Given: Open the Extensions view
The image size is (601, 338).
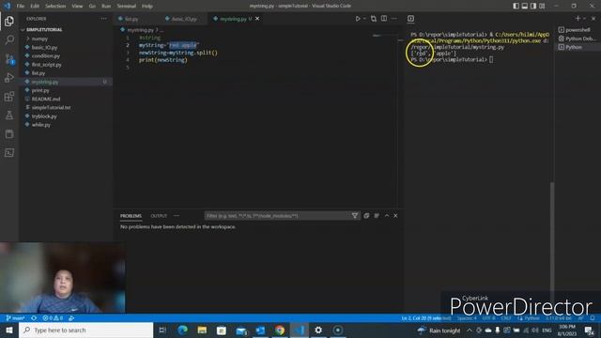Looking at the screenshot, I should pos(9,96).
